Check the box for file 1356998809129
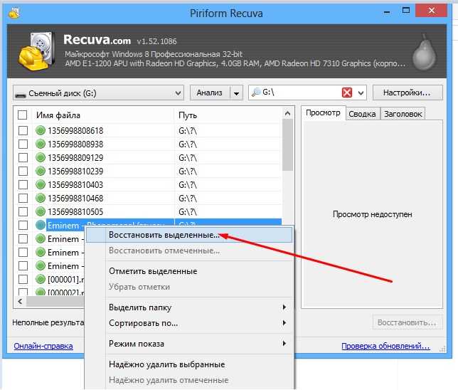 point(23,157)
